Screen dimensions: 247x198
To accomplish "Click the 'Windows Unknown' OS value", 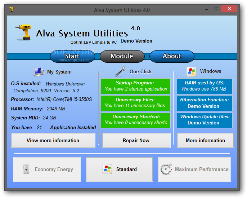I will point(65,84).
